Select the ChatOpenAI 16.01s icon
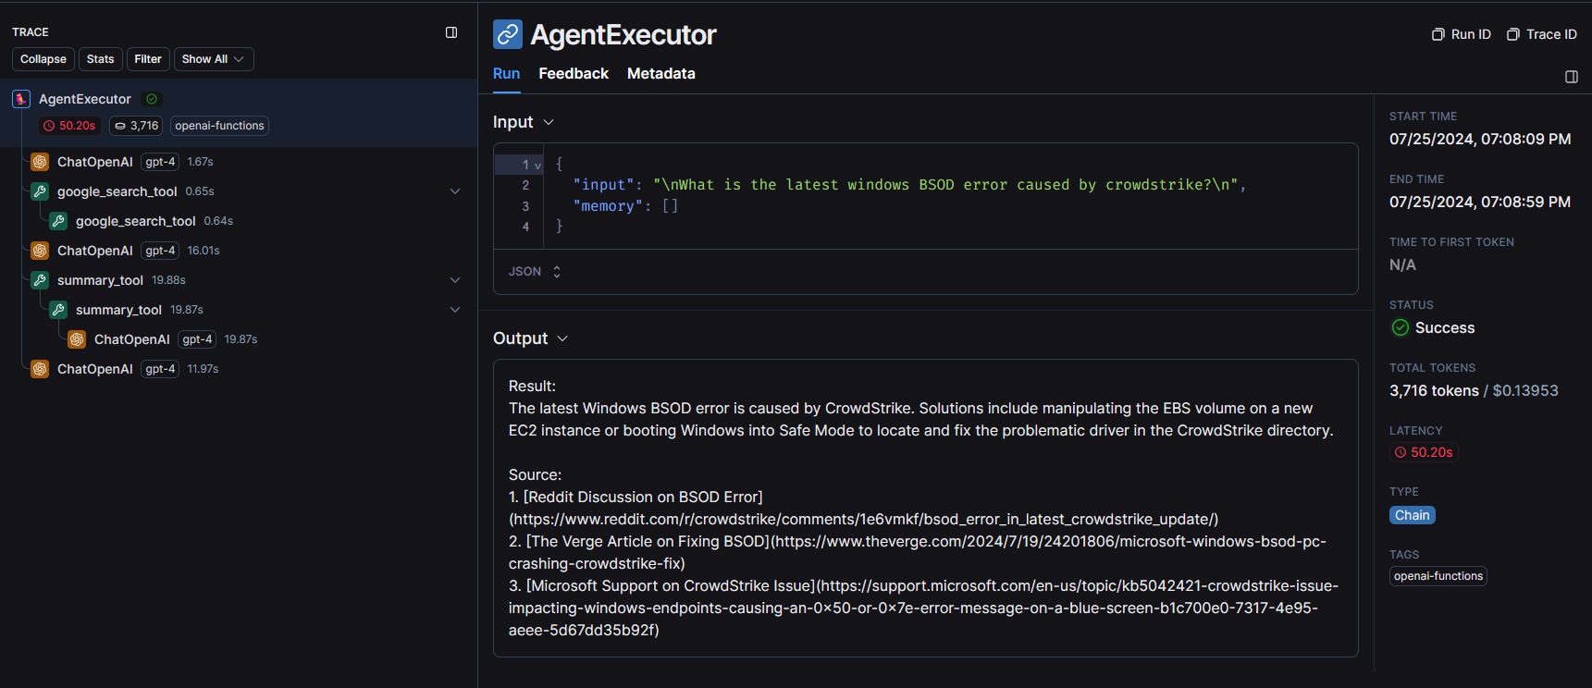The width and height of the screenshot is (1592, 688). click(40, 251)
